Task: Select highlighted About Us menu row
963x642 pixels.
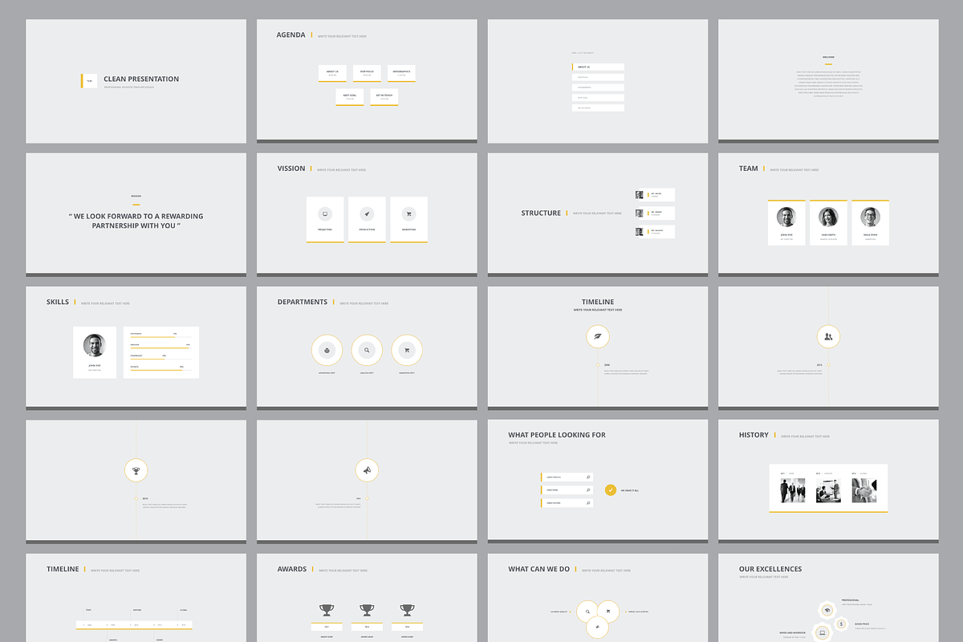Action: [x=598, y=67]
